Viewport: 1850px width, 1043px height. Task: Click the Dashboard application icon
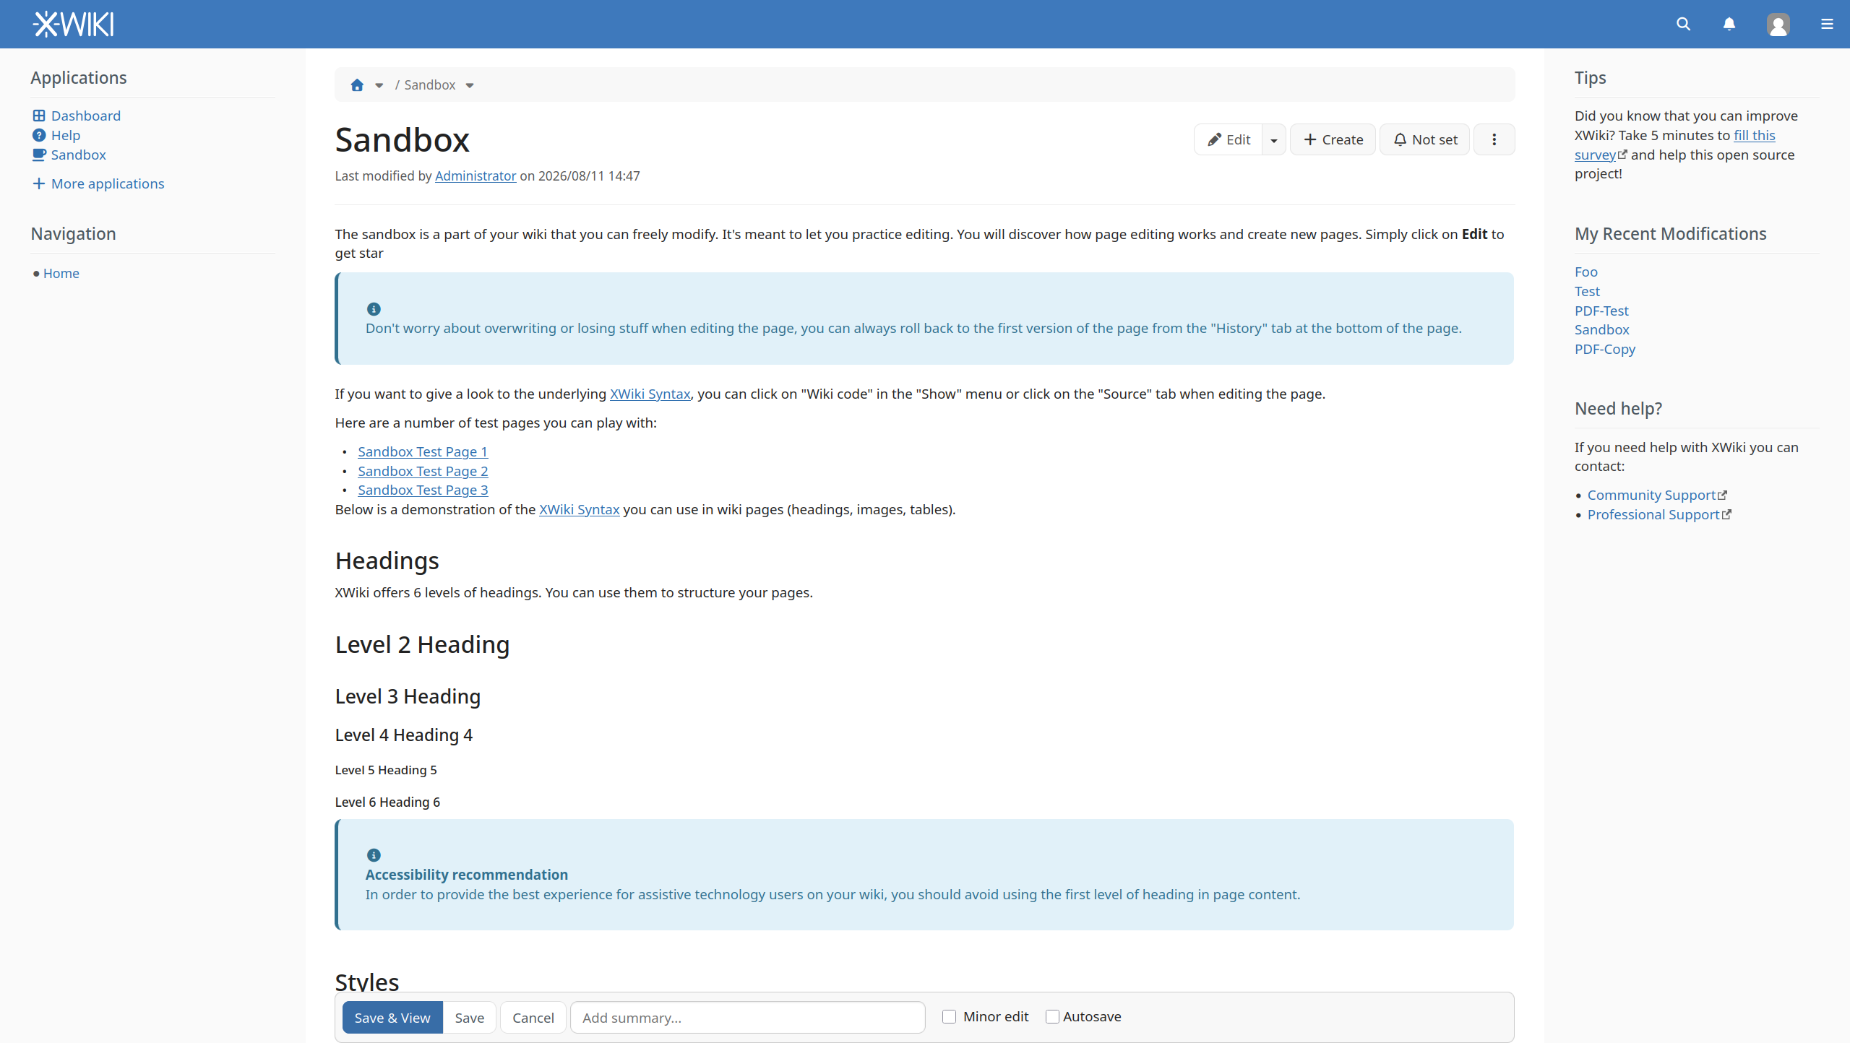39,116
